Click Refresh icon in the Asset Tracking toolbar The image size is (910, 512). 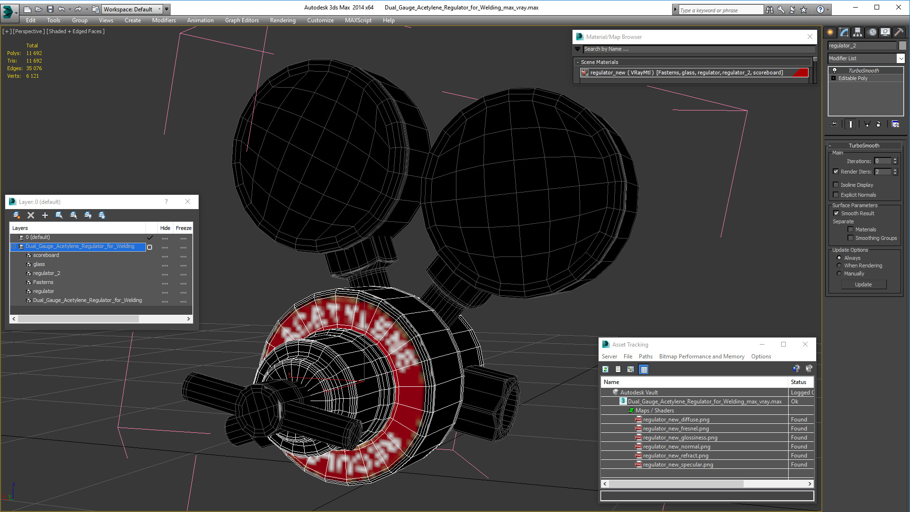tap(606, 369)
